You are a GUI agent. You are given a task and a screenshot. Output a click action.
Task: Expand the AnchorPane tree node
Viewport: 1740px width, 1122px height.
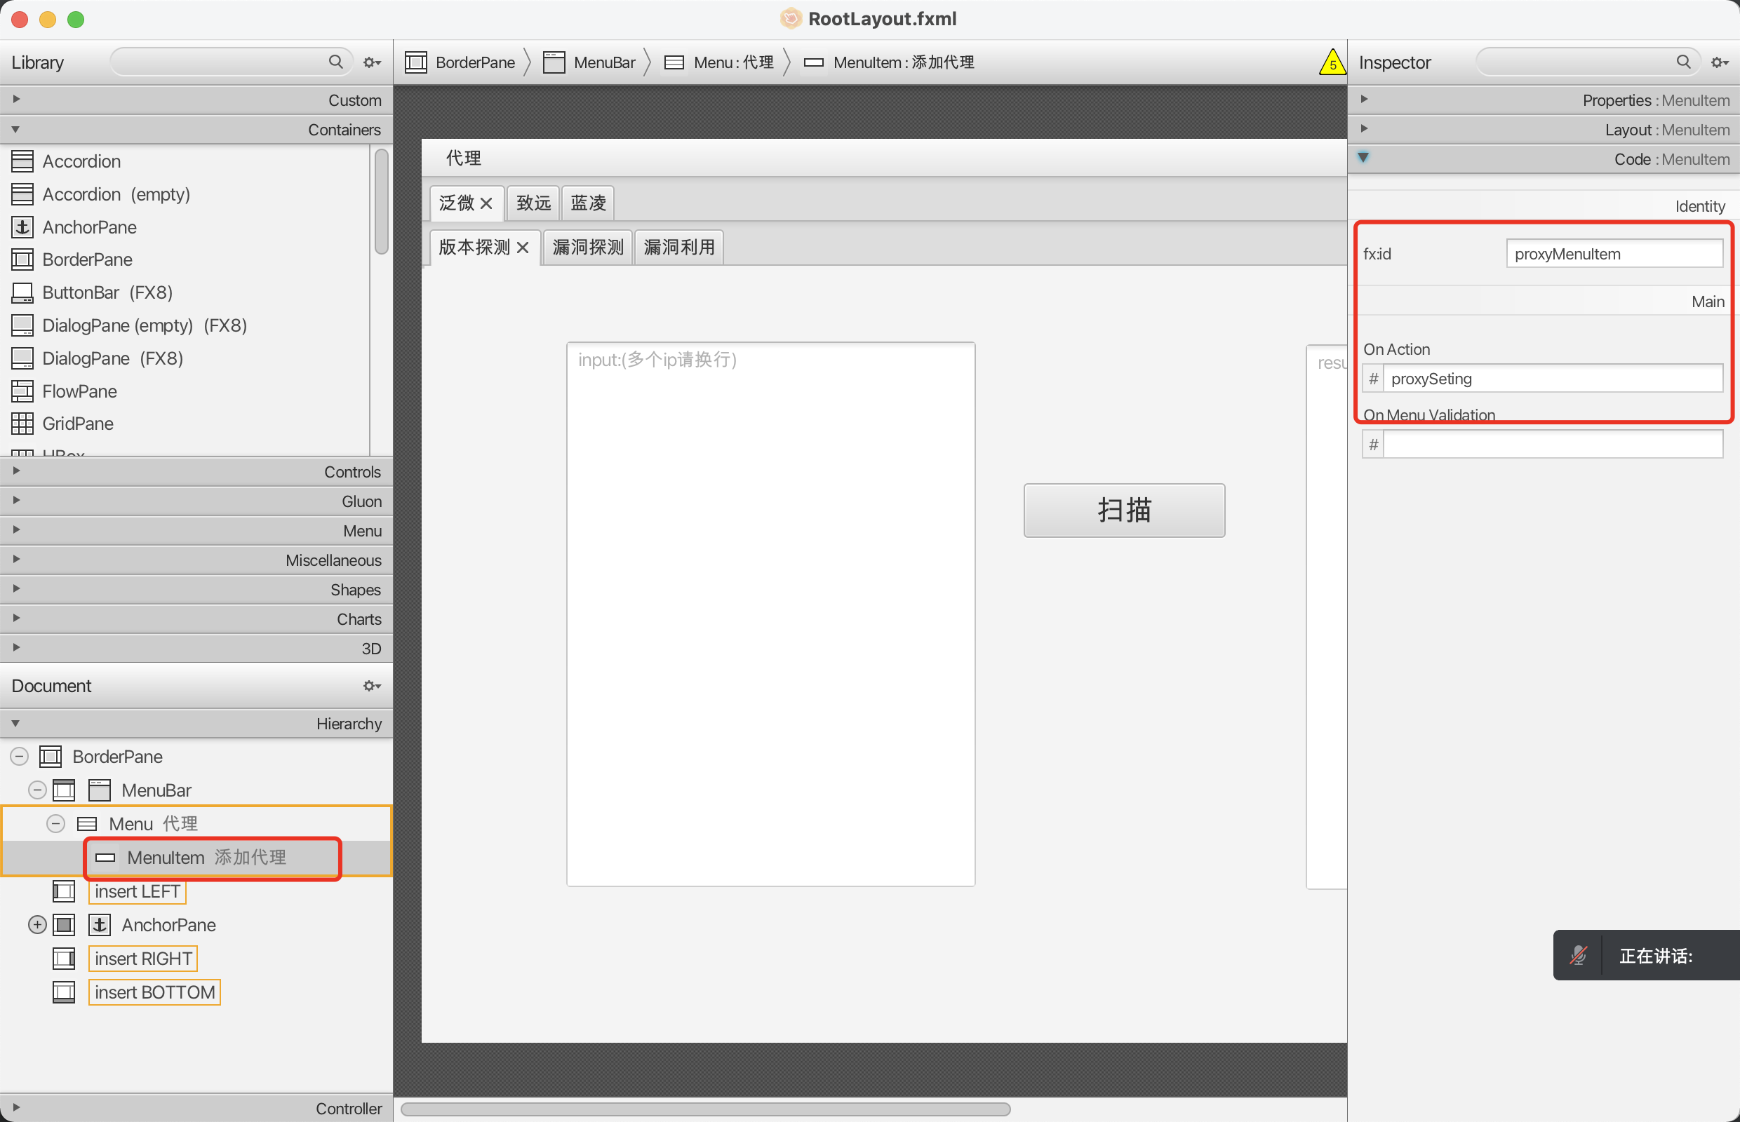[37, 924]
